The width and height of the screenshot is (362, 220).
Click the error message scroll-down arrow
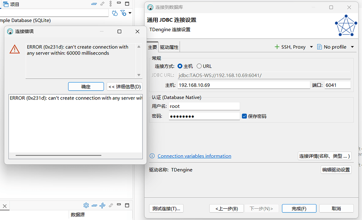pos(139,75)
